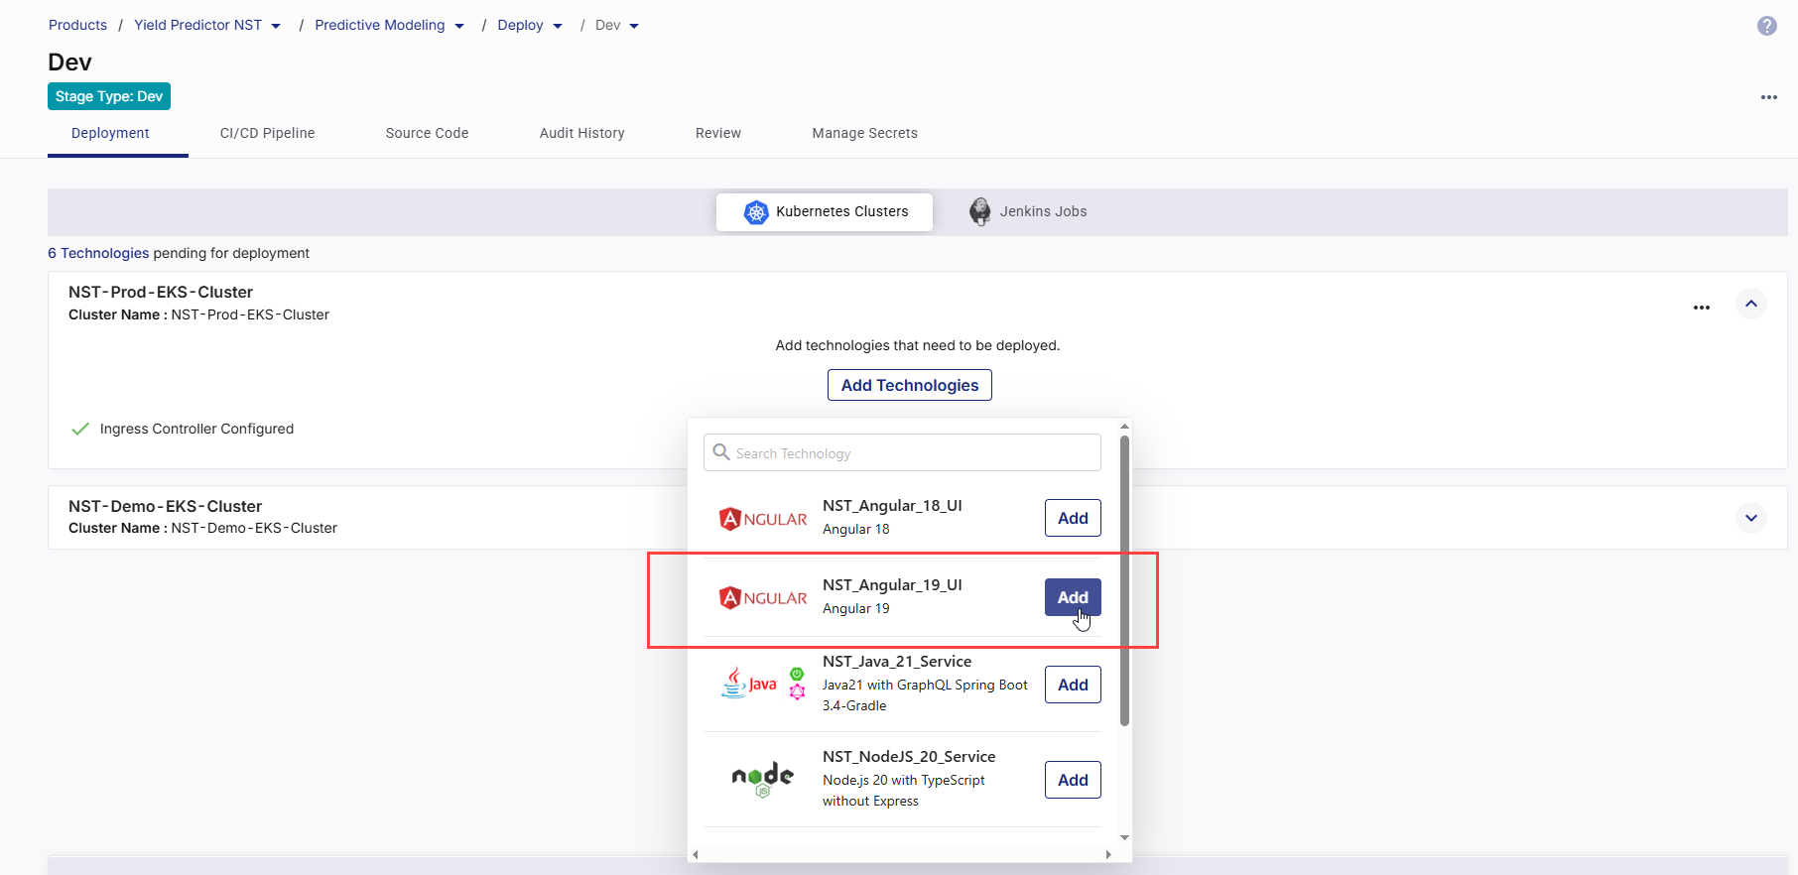Switch to the CI/CD Pipeline tab
The height and width of the screenshot is (875, 1798).
267,133
